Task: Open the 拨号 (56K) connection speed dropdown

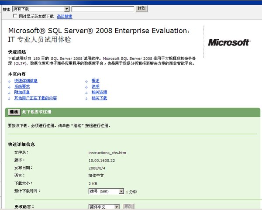Action: (106, 191)
